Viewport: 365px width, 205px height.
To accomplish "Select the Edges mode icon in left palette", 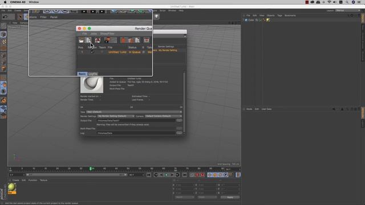I will (3, 62).
